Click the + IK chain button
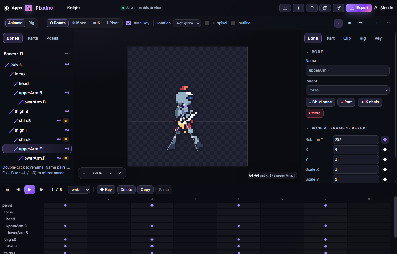 pos(370,102)
